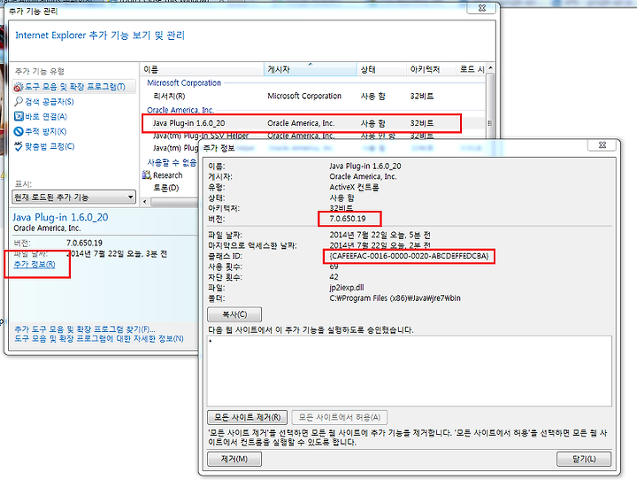Click 모든 사이트에서 허용(A) button

[x=339, y=417]
